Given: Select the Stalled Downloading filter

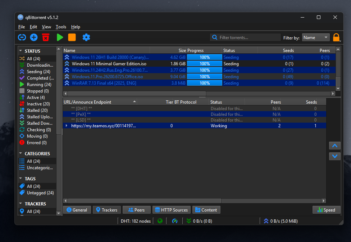Looking at the screenshot, I should pyautogui.click(x=37, y=123).
